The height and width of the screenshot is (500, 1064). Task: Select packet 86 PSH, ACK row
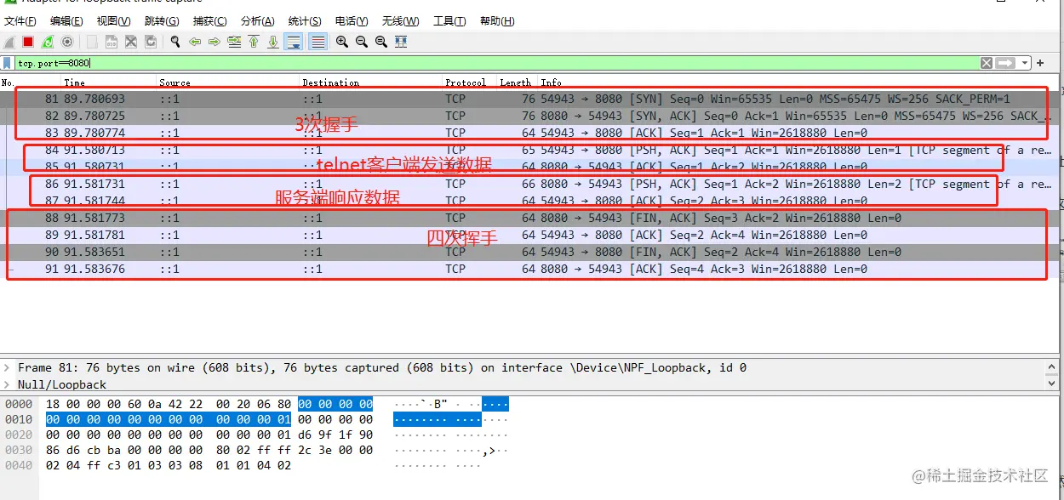(528, 184)
